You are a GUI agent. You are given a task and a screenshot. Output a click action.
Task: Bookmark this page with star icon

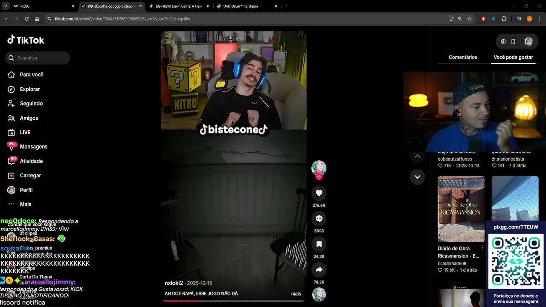(469, 19)
